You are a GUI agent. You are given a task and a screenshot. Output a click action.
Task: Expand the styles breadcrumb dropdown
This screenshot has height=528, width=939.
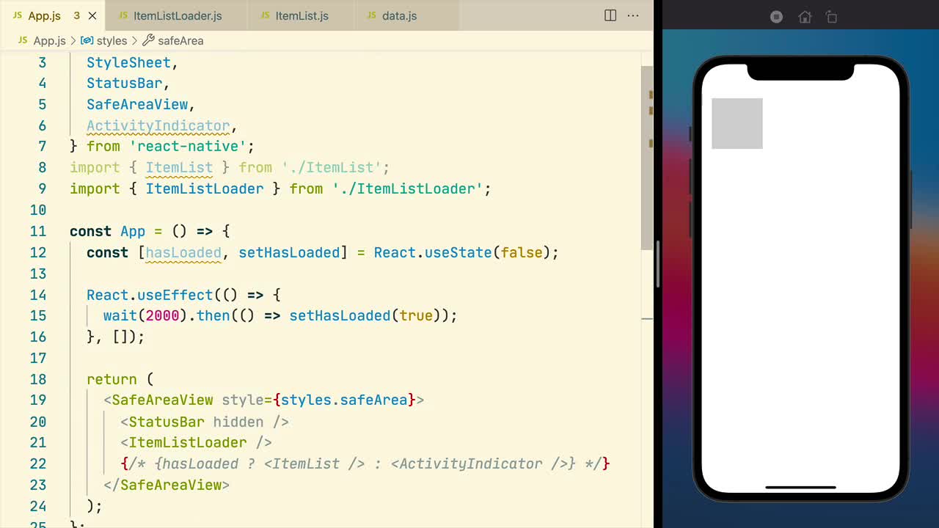click(112, 41)
